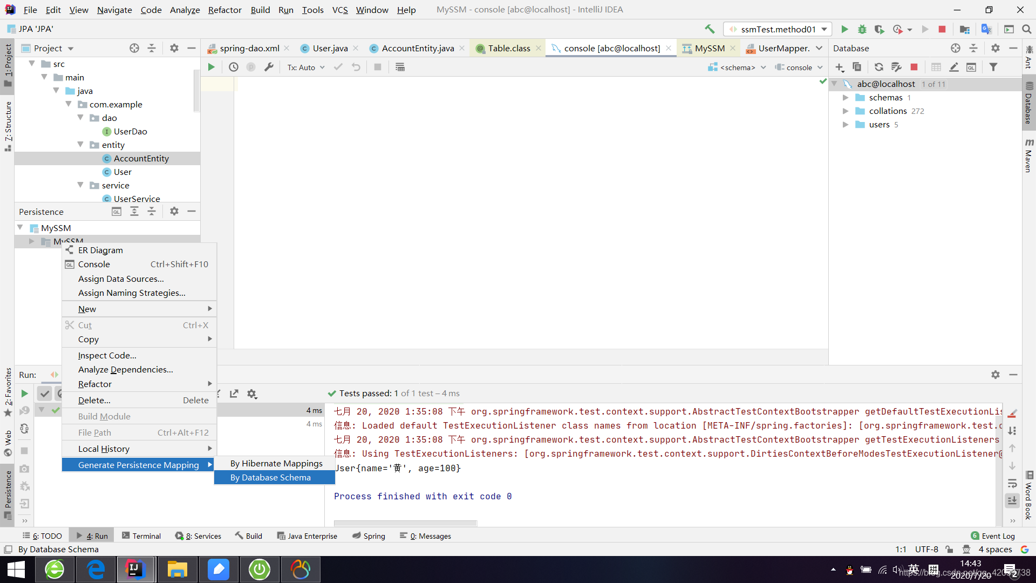Screen dimensions: 1036x583
Task: Click Assign Data Sources... menu entry
Action: (x=139, y=279)
